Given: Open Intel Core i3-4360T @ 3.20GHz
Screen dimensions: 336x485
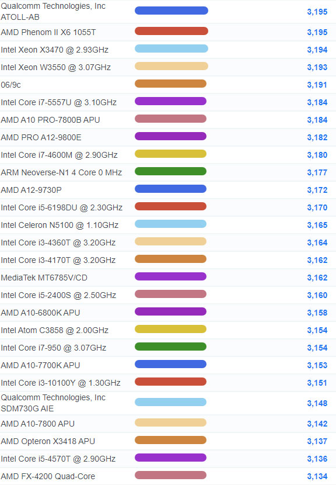Looking at the screenshot, I should pos(58,243).
